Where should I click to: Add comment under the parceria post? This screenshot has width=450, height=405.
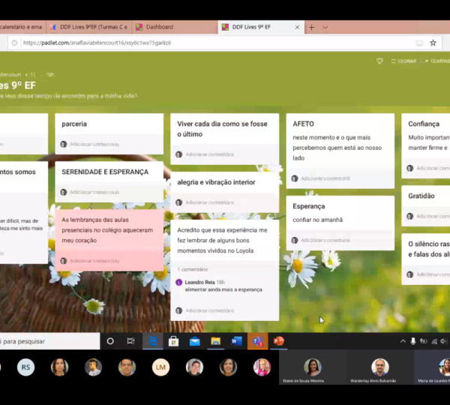(x=94, y=144)
